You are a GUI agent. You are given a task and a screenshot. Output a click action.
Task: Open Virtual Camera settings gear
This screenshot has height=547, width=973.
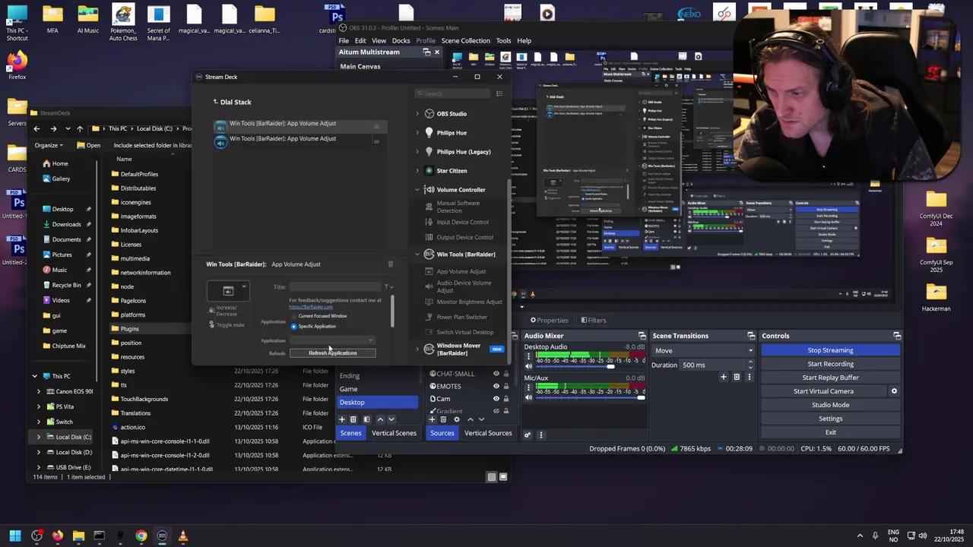894,391
